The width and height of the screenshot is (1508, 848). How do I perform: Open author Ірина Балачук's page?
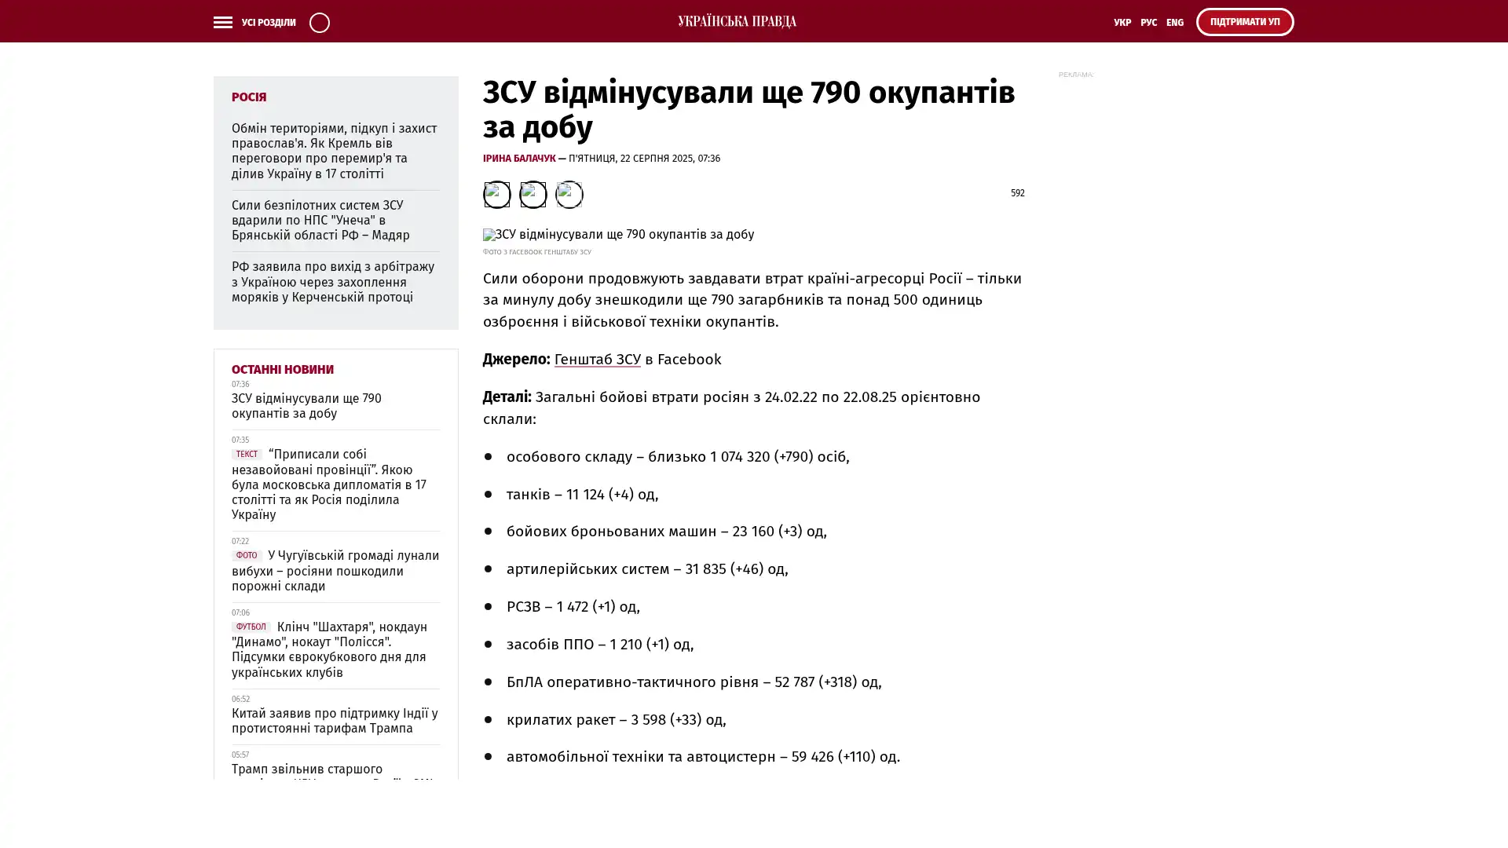coord(518,159)
